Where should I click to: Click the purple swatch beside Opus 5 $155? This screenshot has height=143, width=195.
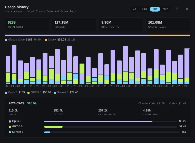click(6, 93)
